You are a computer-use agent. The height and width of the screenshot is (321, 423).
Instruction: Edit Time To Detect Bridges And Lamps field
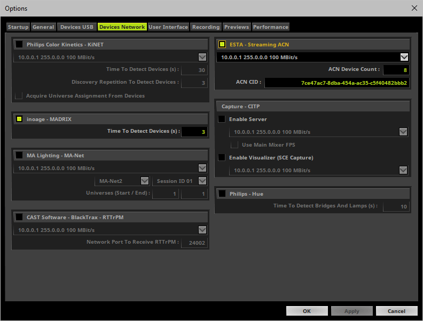(396, 206)
